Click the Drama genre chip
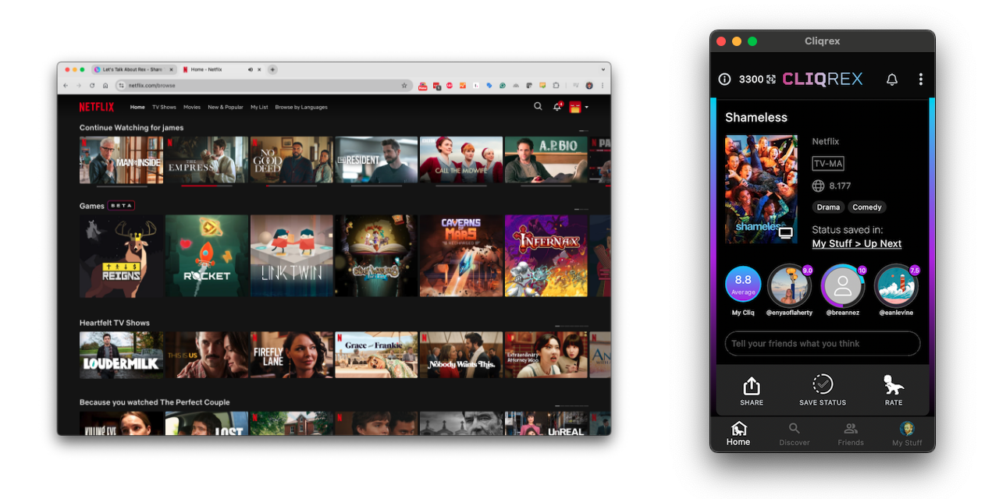 pos(828,207)
